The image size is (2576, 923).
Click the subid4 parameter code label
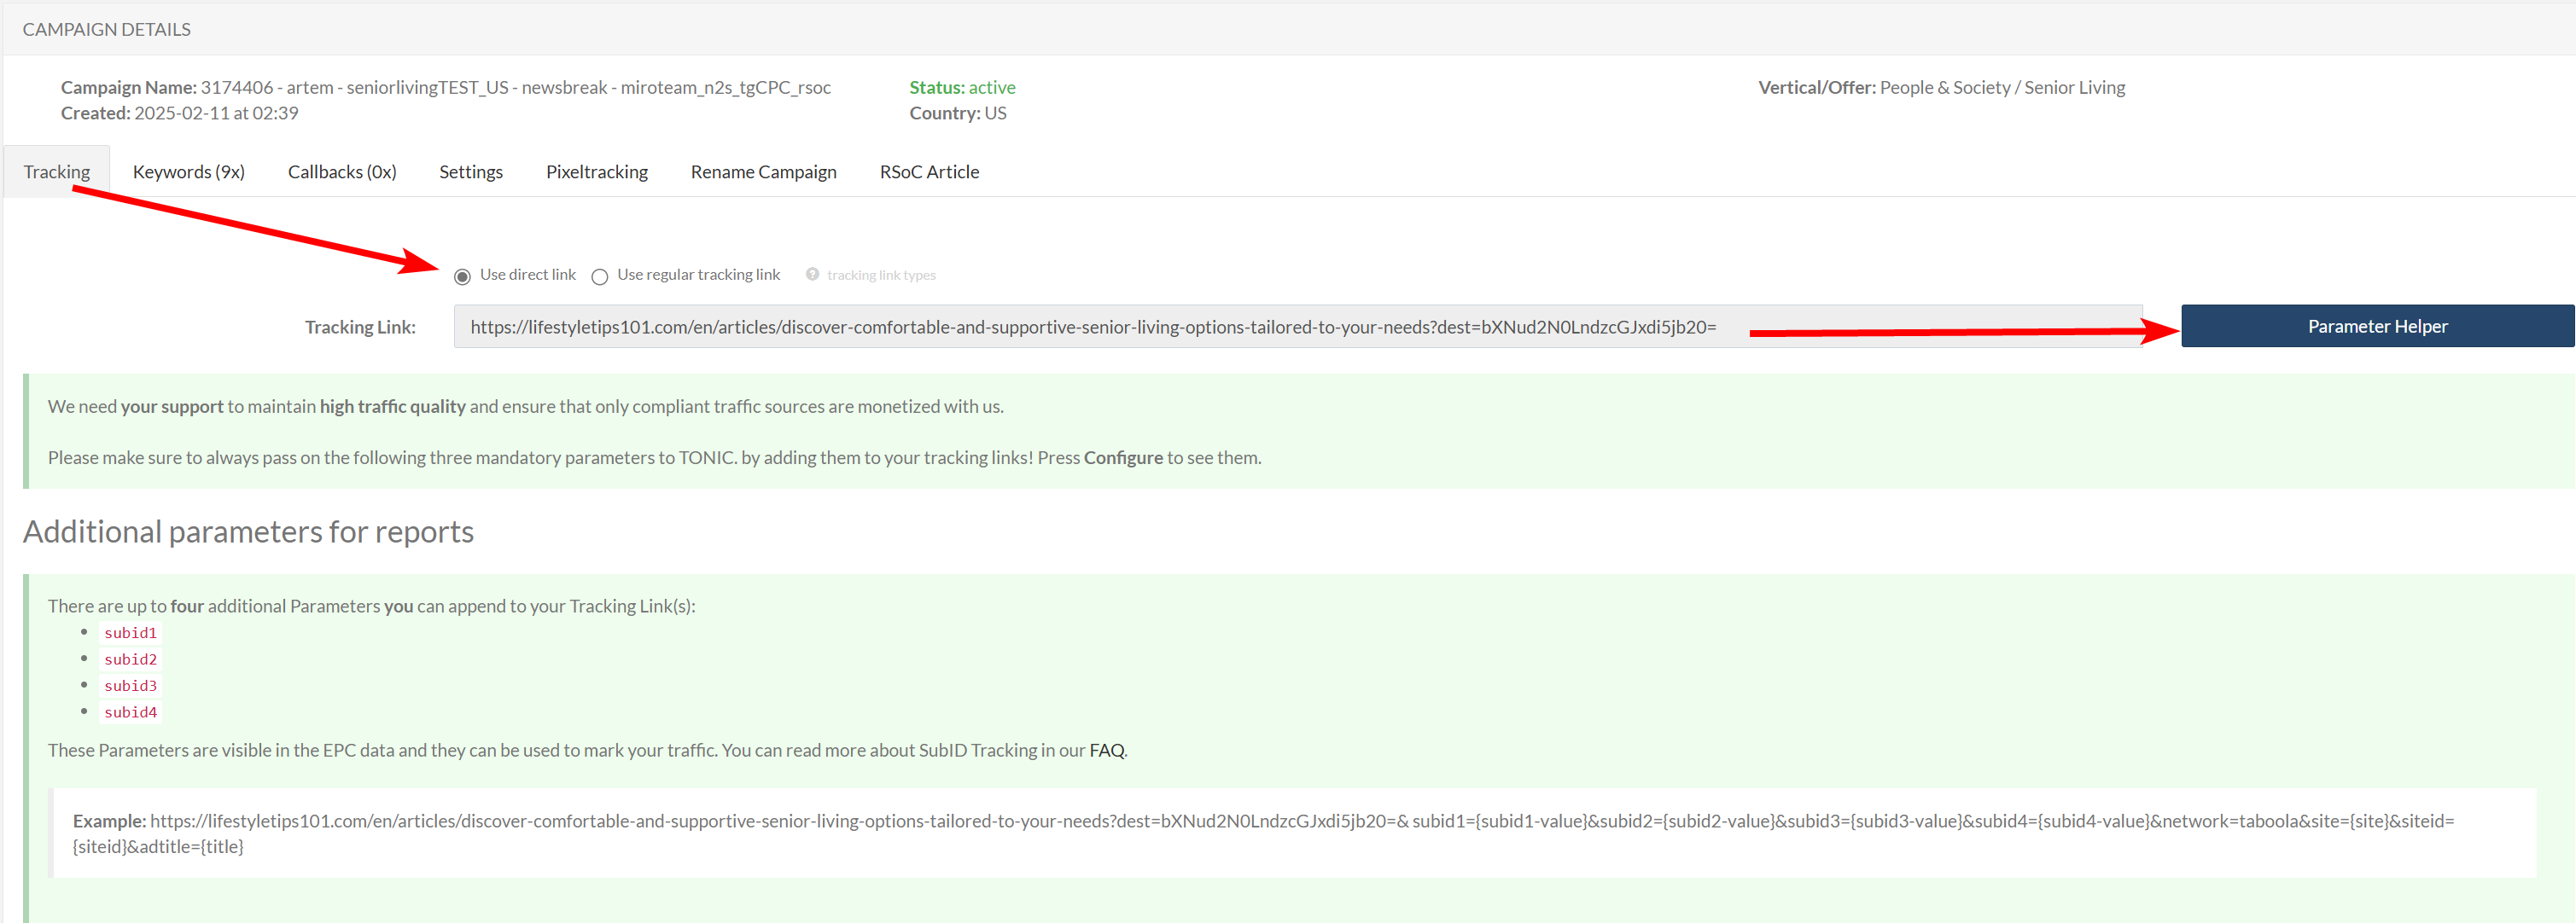pos(130,712)
